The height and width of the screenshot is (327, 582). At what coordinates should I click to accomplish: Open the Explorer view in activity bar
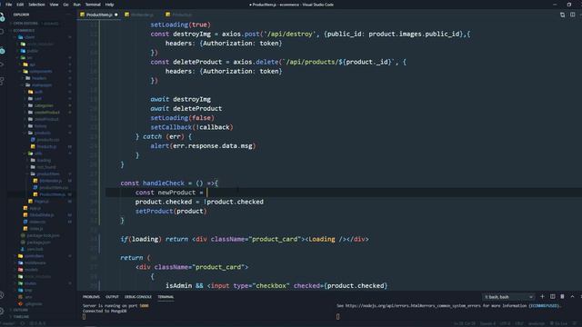[x=2, y=16]
